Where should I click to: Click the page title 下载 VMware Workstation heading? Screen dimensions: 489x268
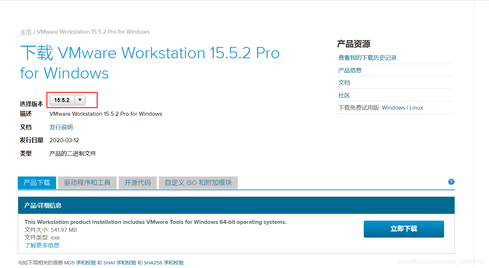tap(150, 63)
